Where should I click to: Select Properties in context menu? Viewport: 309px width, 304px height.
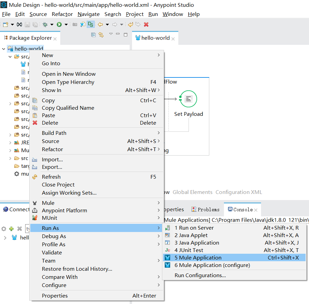97,296
